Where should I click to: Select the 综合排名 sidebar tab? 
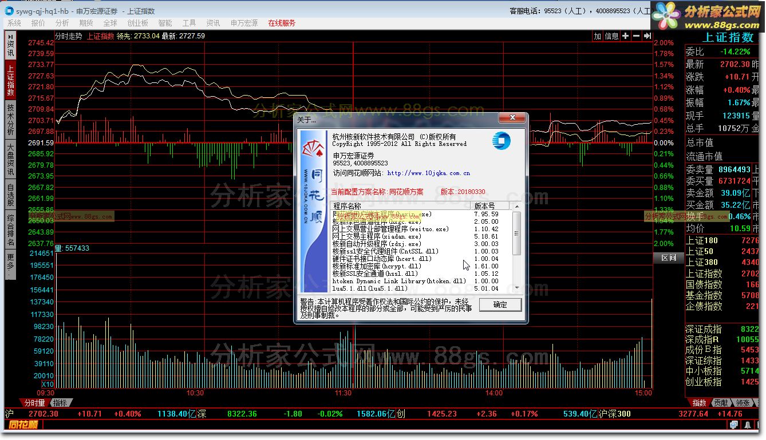10,230
